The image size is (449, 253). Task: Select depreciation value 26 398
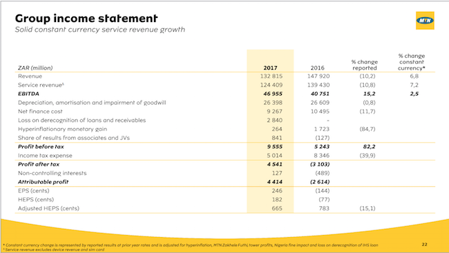[273, 103]
